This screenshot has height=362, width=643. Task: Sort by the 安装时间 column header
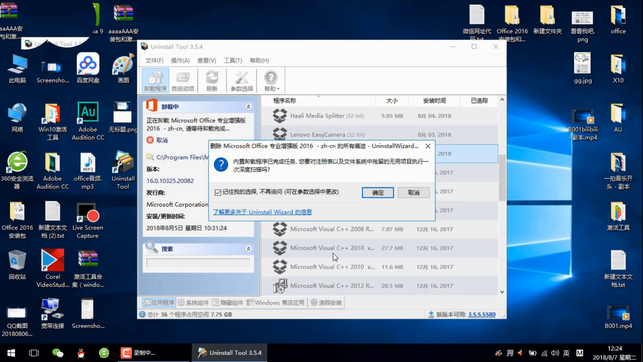tap(434, 101)
